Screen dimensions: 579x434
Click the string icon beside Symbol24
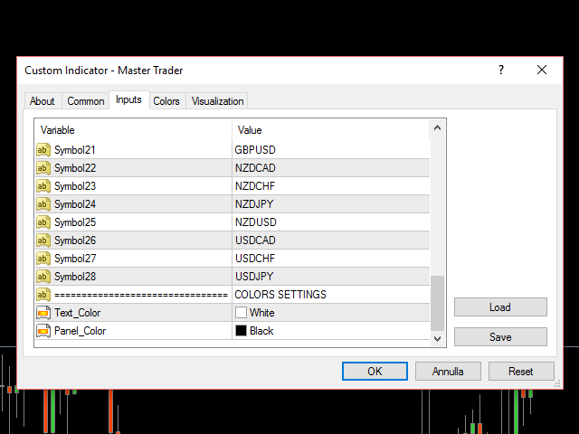click(43, 204)
